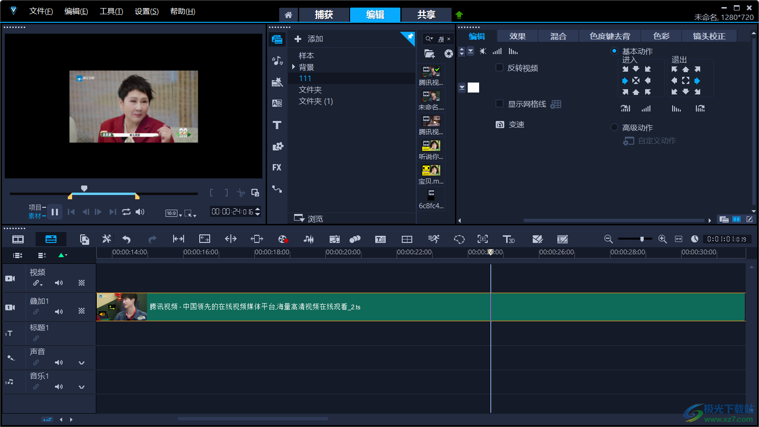Open the 镜头校正 tab
The image size is (759, 427).
(x=709, y=36)
